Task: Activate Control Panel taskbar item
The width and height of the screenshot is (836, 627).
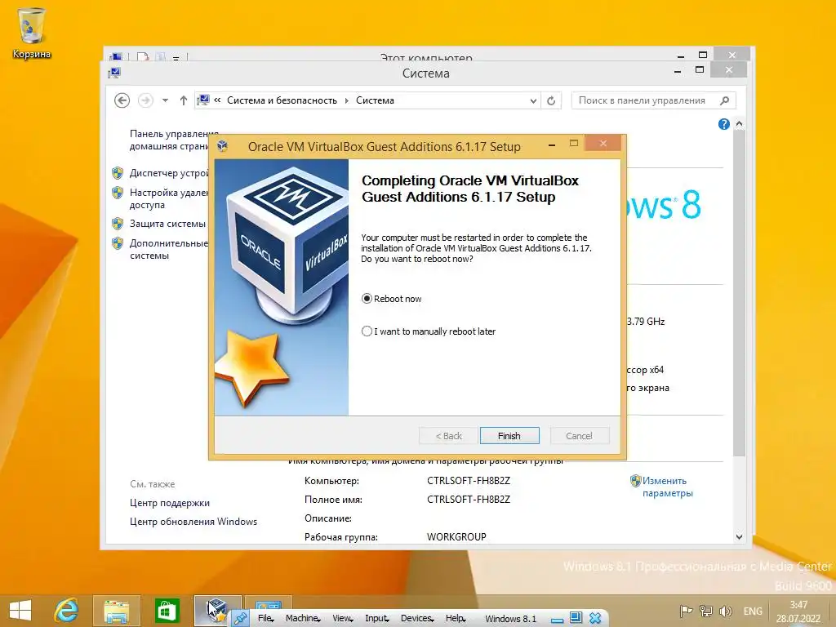Action: click(268, 603)
